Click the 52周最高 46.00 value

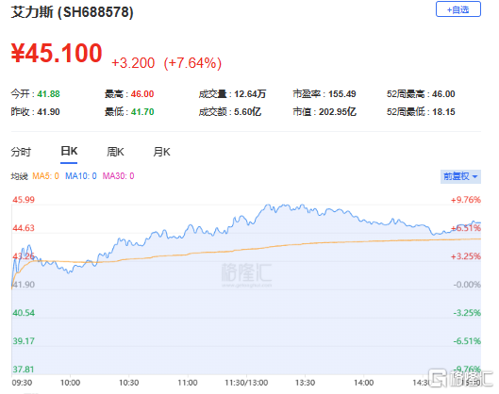443,94
